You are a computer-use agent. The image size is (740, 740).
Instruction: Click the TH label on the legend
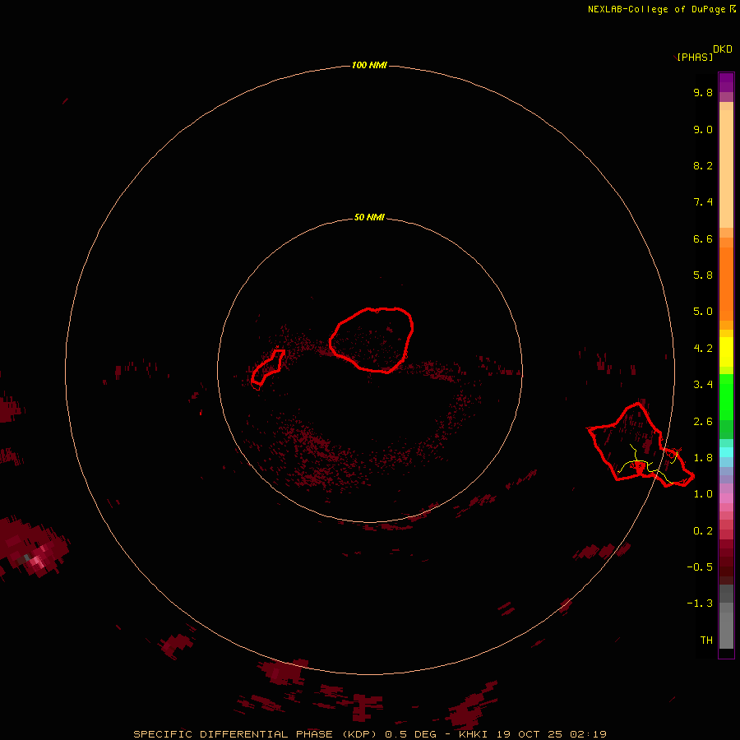click(706, 641)
